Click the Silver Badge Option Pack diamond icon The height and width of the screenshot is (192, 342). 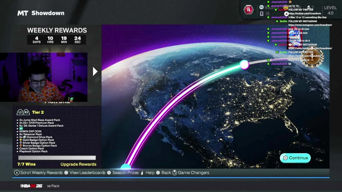21,143
